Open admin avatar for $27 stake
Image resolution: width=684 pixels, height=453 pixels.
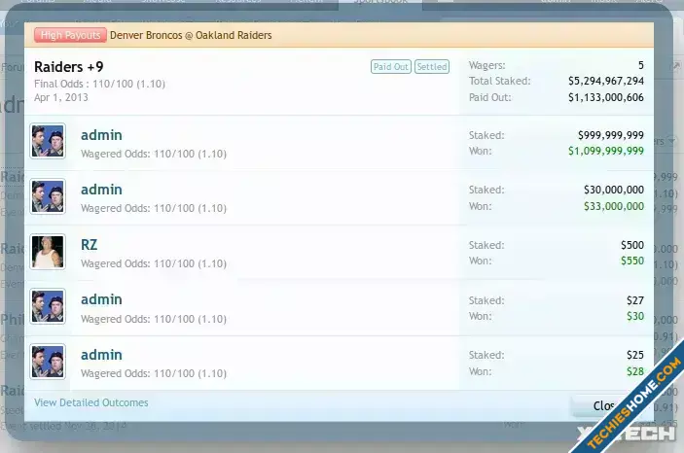click(48, 306)
